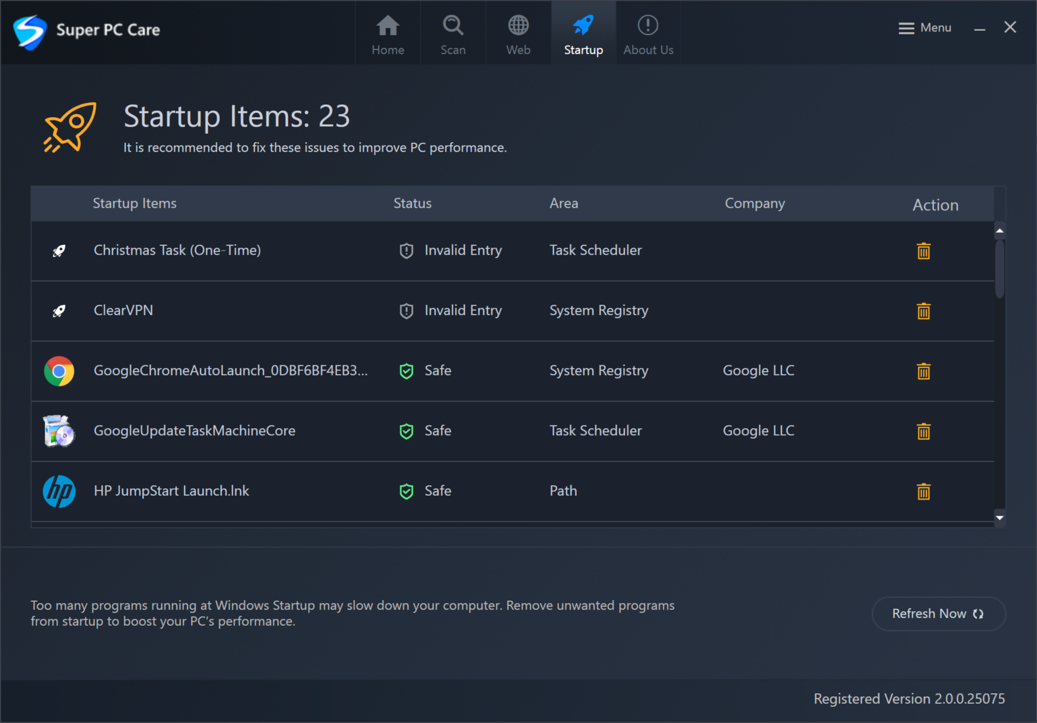Click the Super PC Care logo

pos(30,31)
